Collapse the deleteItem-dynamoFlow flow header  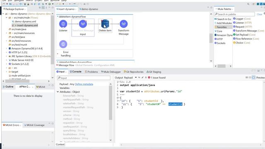pyautogui.click(x=58, y=17)
